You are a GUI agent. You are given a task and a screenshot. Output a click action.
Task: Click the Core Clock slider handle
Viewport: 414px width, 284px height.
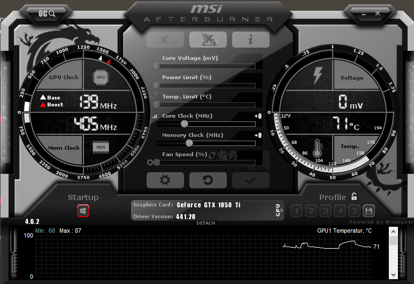coord(185,124)
